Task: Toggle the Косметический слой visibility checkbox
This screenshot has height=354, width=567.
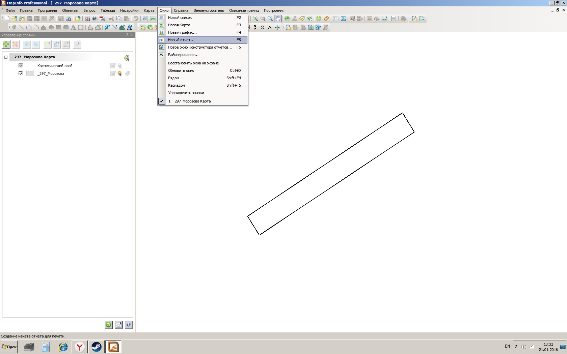Action: click(x=21, y=65)
